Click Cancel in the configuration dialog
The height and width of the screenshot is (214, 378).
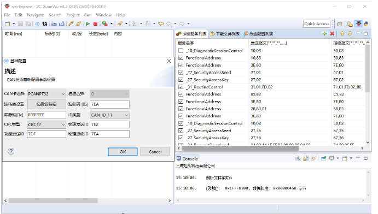point(155,152)
